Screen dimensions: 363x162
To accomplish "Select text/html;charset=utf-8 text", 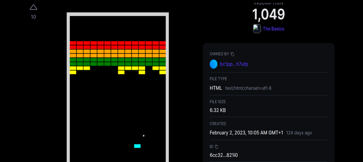I will (x=248, y=88).
